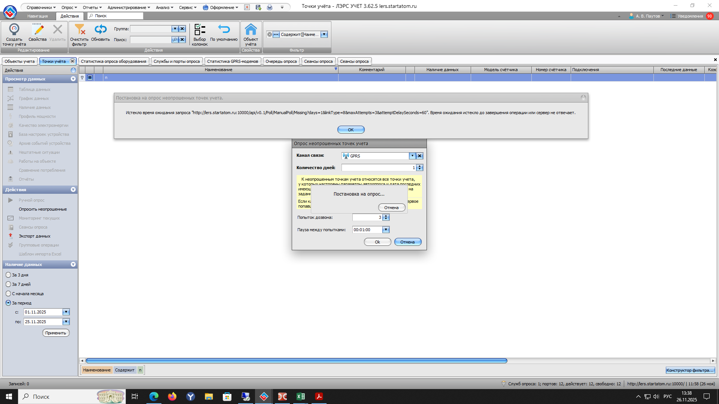Click Применить button under date range
This screenshot has height=404, width=719.
56,333
